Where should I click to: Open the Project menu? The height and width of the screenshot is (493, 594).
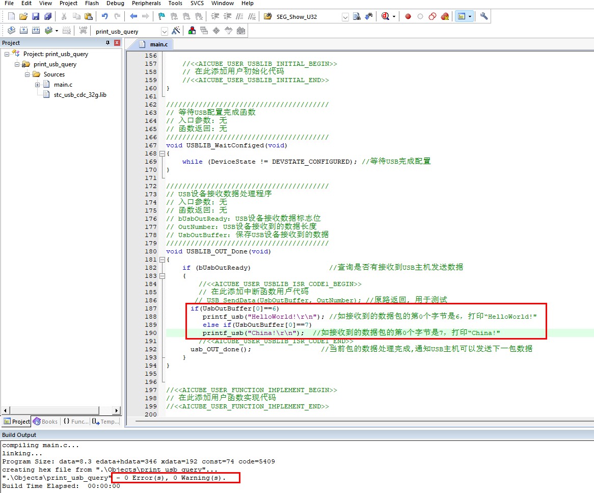[x=68, y=4]
